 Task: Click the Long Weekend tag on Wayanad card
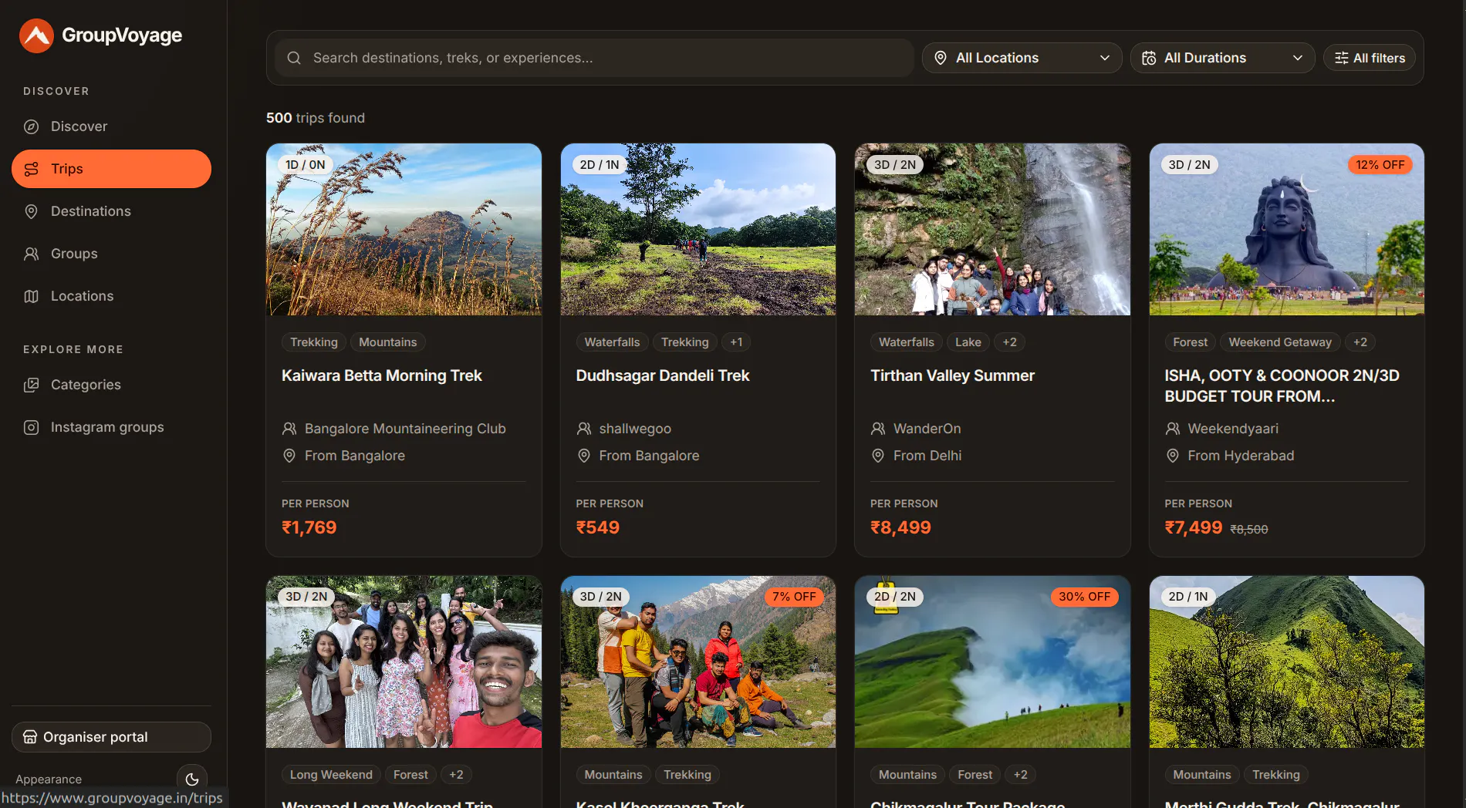coord(331,775)
